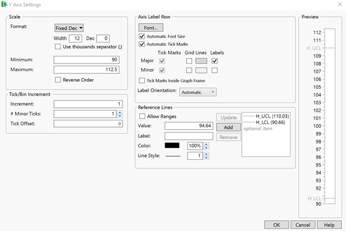The width and height of the screenshot is (346, 231).
Task: Decrease # Minor Ticks with down arrow
Action: click(120, 116)
